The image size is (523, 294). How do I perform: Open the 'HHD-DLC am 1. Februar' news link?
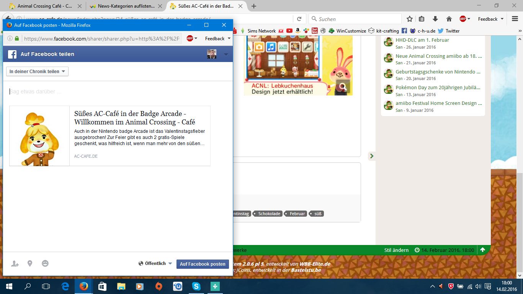(x=422, y=40)
